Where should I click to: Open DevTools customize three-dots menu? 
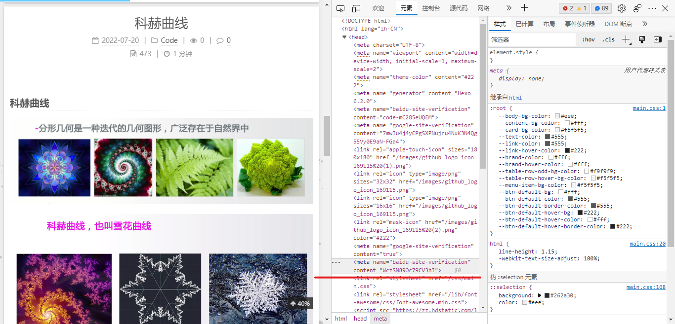(652, 8)
